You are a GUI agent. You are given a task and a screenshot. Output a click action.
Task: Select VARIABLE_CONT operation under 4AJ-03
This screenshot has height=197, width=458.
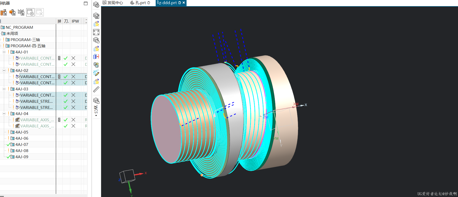37,95
